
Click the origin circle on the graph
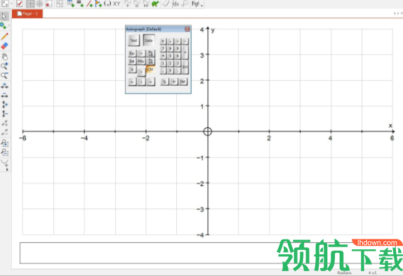(208, 131)
